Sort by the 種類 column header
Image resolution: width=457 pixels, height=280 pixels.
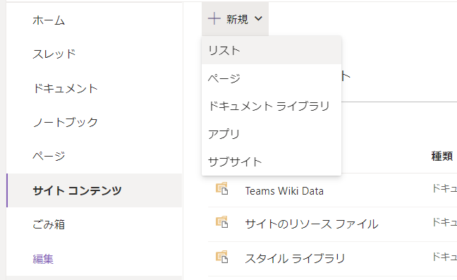point(442,156)
